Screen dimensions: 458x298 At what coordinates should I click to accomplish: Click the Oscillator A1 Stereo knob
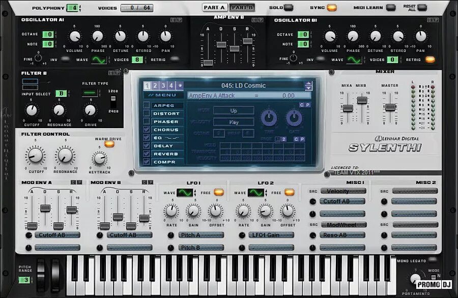[143, 37]
